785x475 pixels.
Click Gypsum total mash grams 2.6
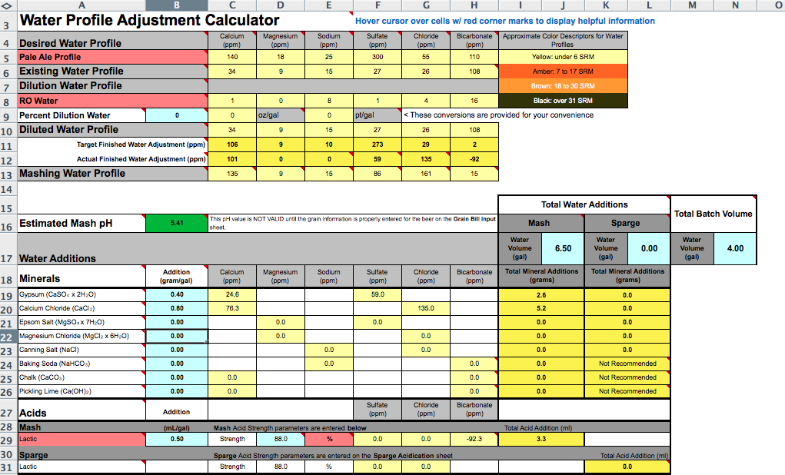(x=541, y=295)
